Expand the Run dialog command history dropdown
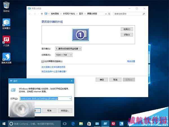 click(x=70, y=99)
